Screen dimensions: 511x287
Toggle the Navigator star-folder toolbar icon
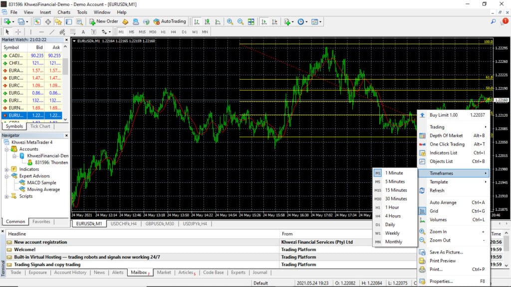tap(58, 22)
